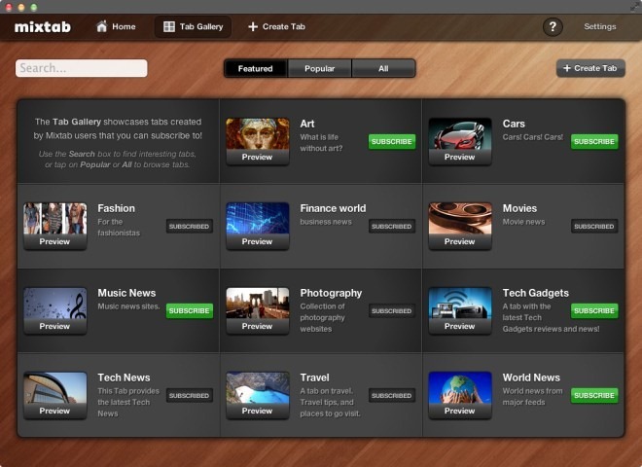Preview the Finance world thumbnail
Screen dimensions: 642x467
coord(257,227)
